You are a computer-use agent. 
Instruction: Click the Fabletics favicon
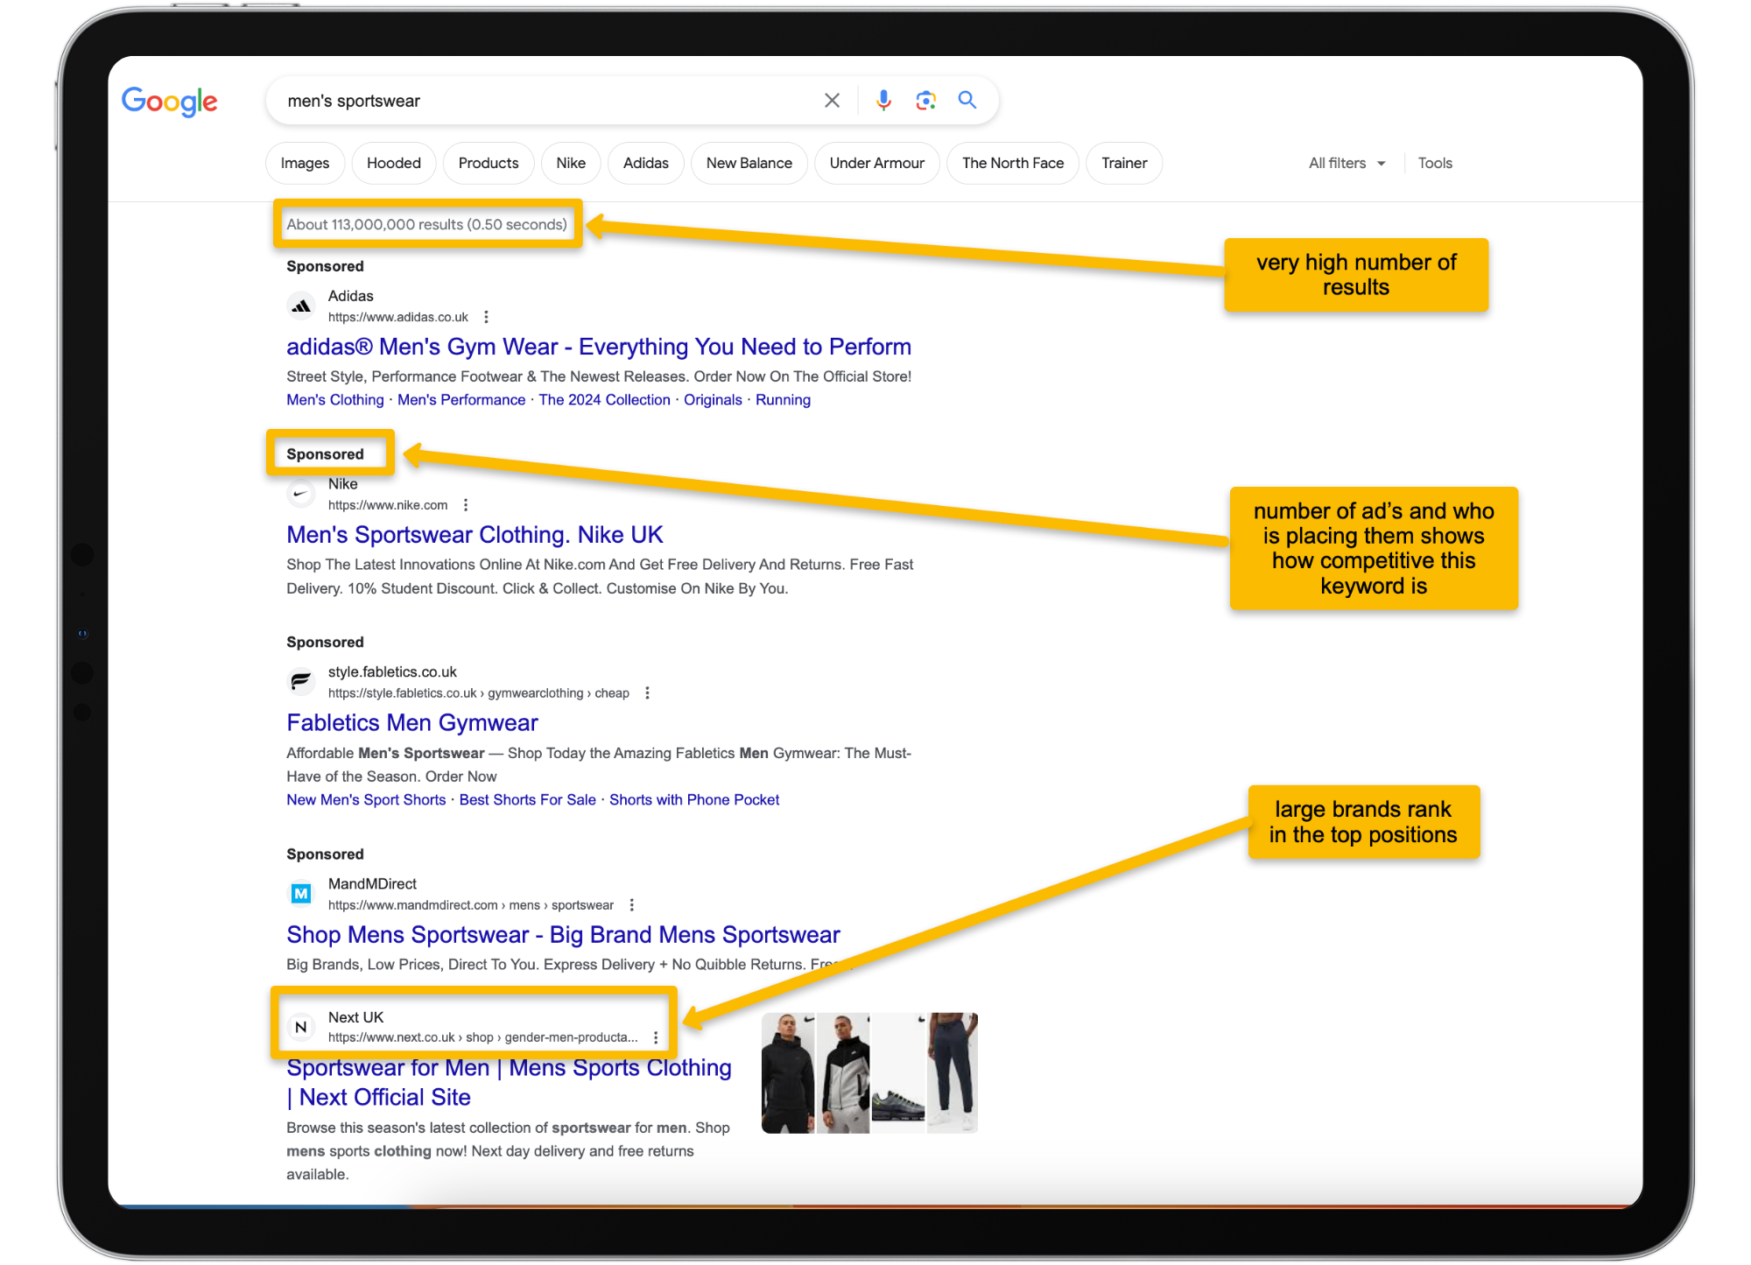[301, 681]
